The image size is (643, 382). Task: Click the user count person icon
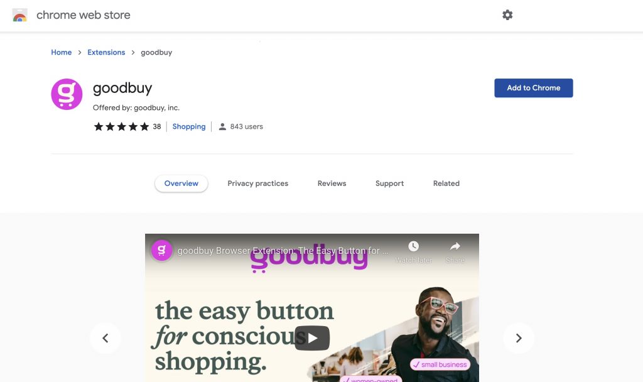tap(222, 126)
